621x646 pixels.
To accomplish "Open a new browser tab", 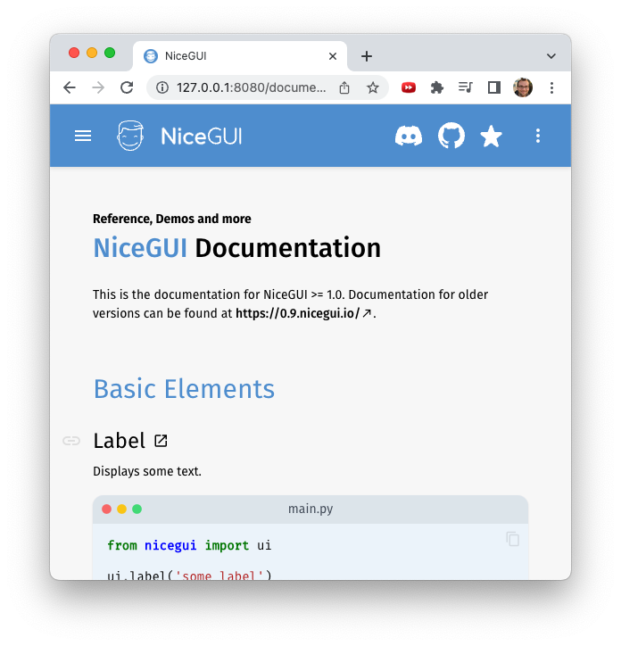I will tap(367, 56).
